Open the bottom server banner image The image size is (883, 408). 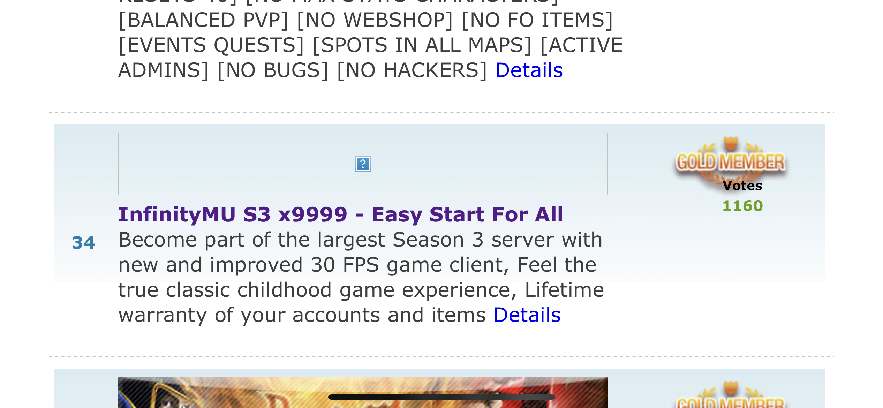point(363,393)
